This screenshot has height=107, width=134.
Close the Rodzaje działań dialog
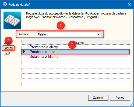[x=129, y=4]
